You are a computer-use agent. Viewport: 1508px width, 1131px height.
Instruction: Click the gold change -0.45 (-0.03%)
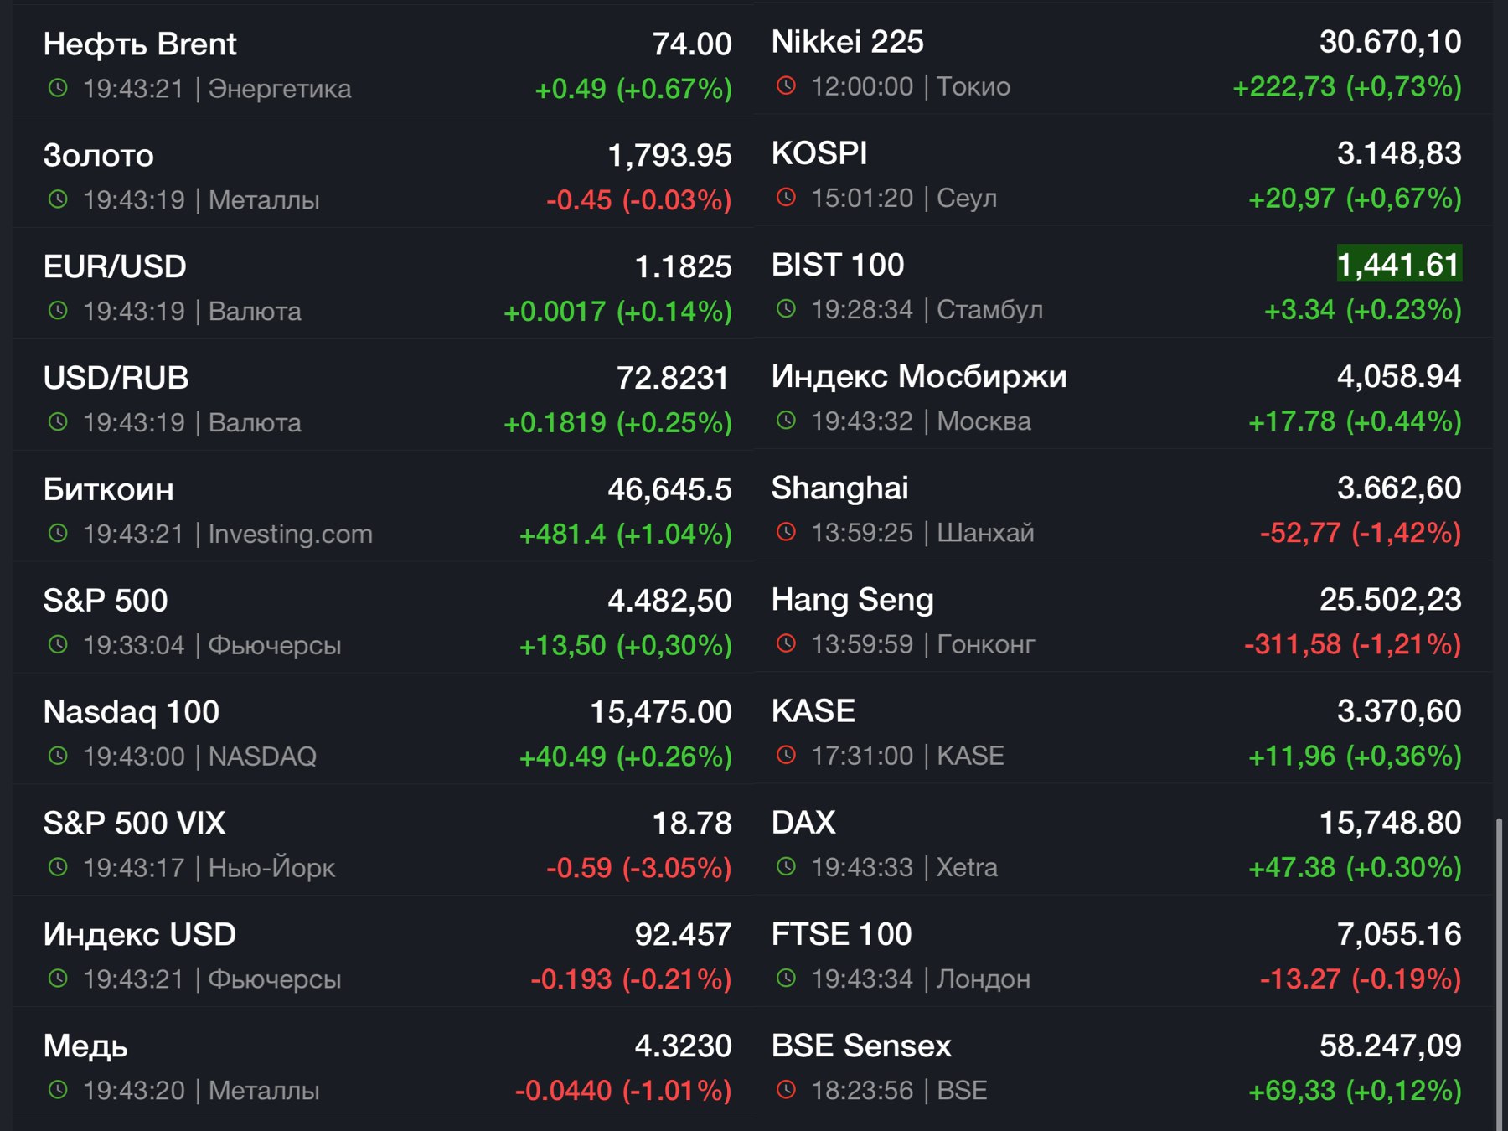click(x=639, y=200)
